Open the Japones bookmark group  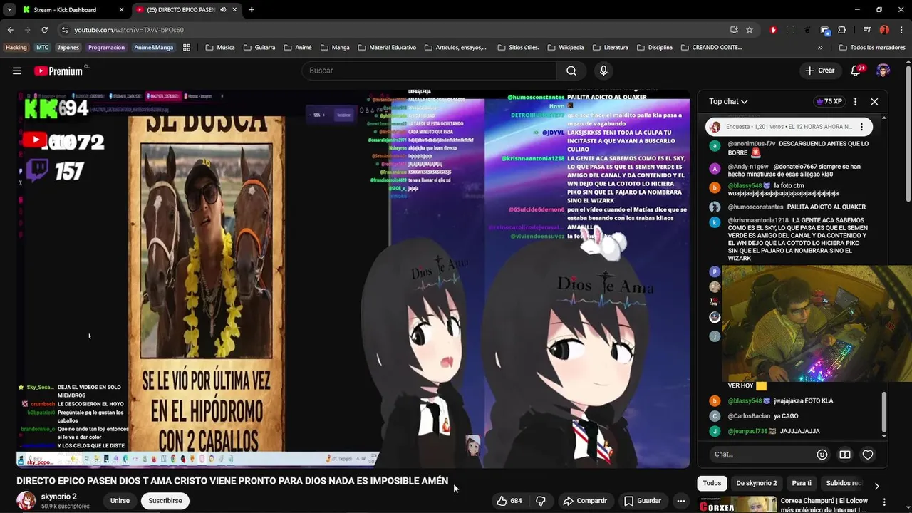[x=68, y=48]
